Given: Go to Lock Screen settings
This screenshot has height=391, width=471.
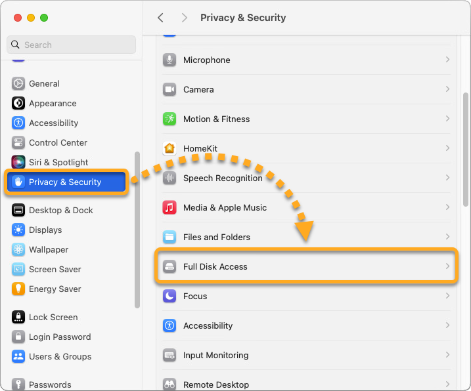Looking at the screenshot, I should (53, 317).
